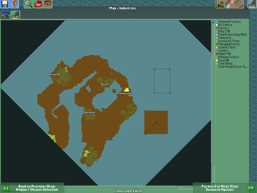Image resolution: width=257 pixels, height=193 pixels.
Task: Click the Landscape Editor label at bottom
Action: [128, 191]
